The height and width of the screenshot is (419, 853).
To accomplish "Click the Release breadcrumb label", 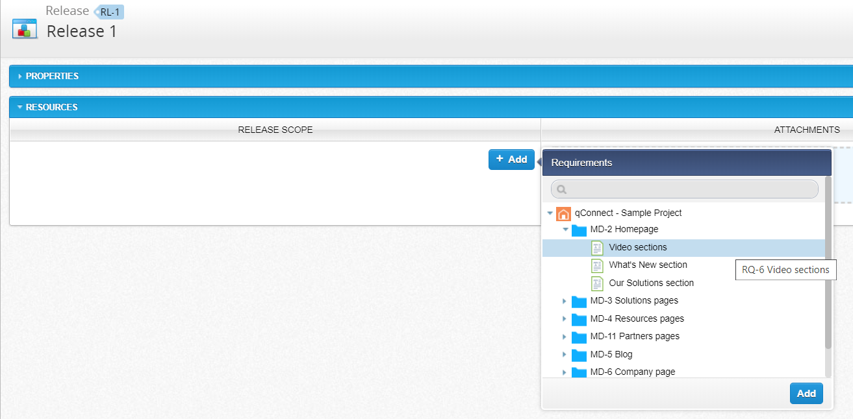I will (x=68, y=10).
